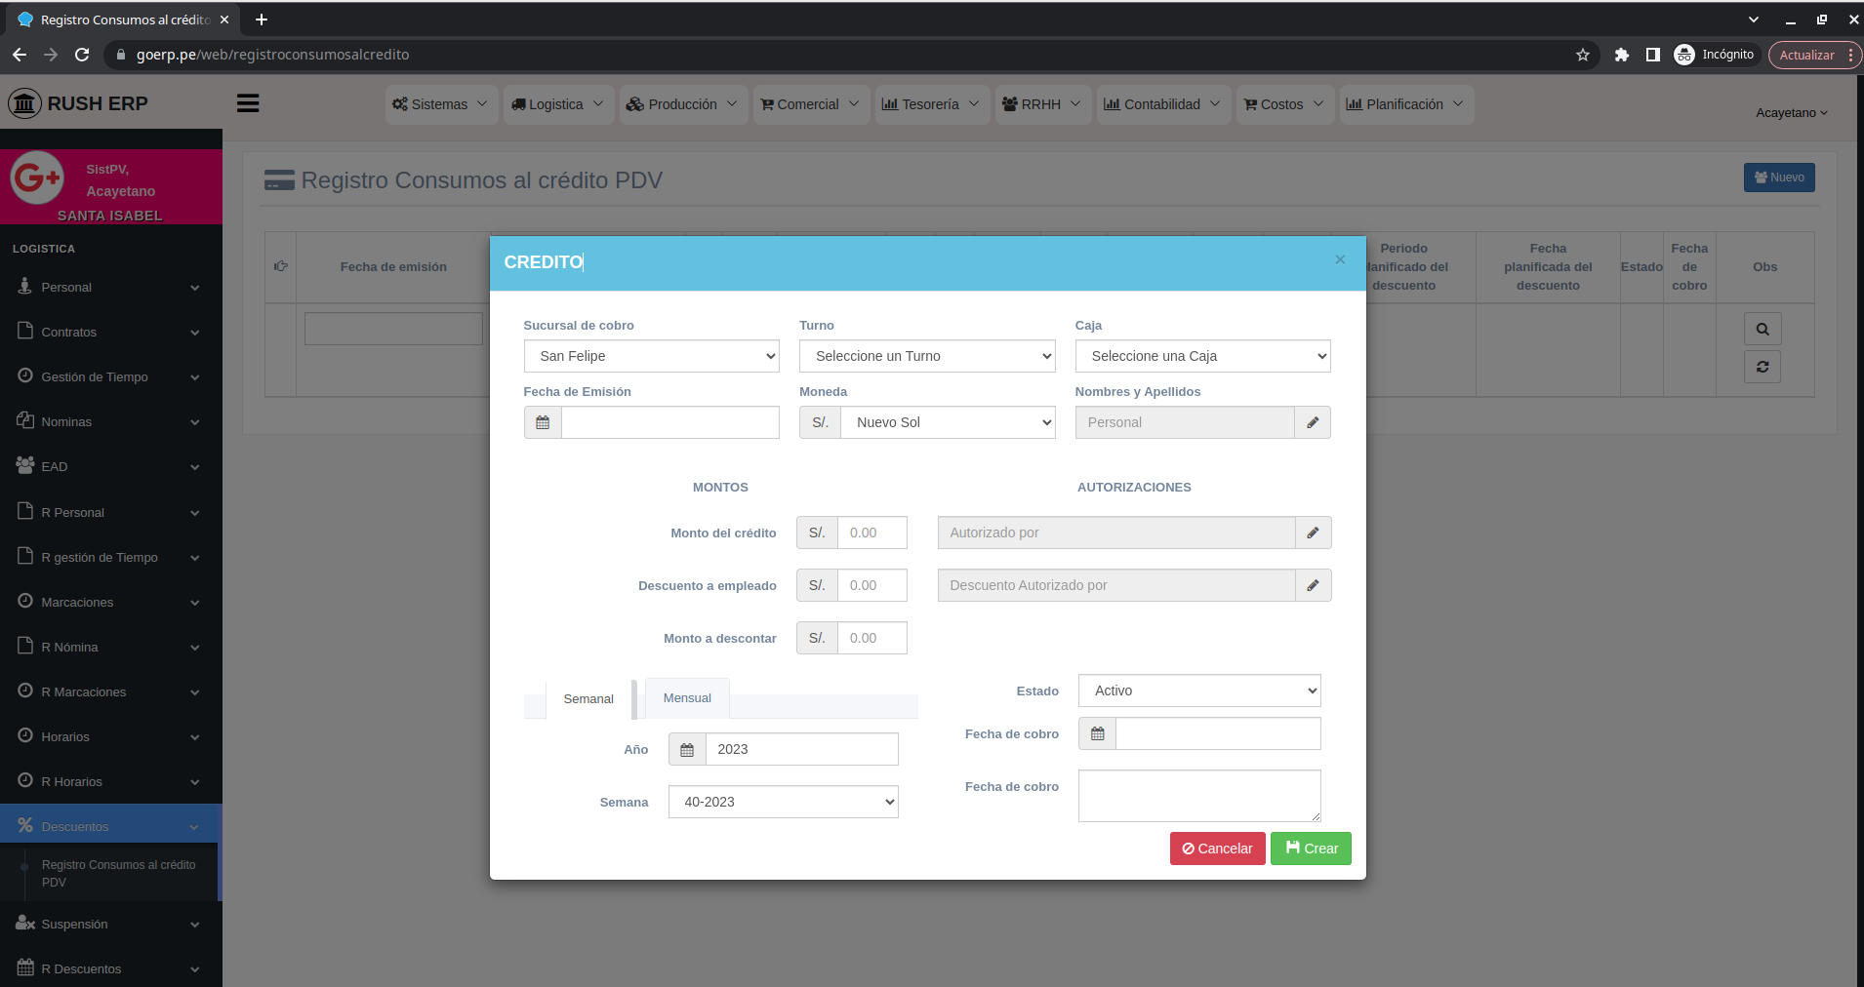
Task: Open the Tesorería top menu
Action: pos(930,104)
